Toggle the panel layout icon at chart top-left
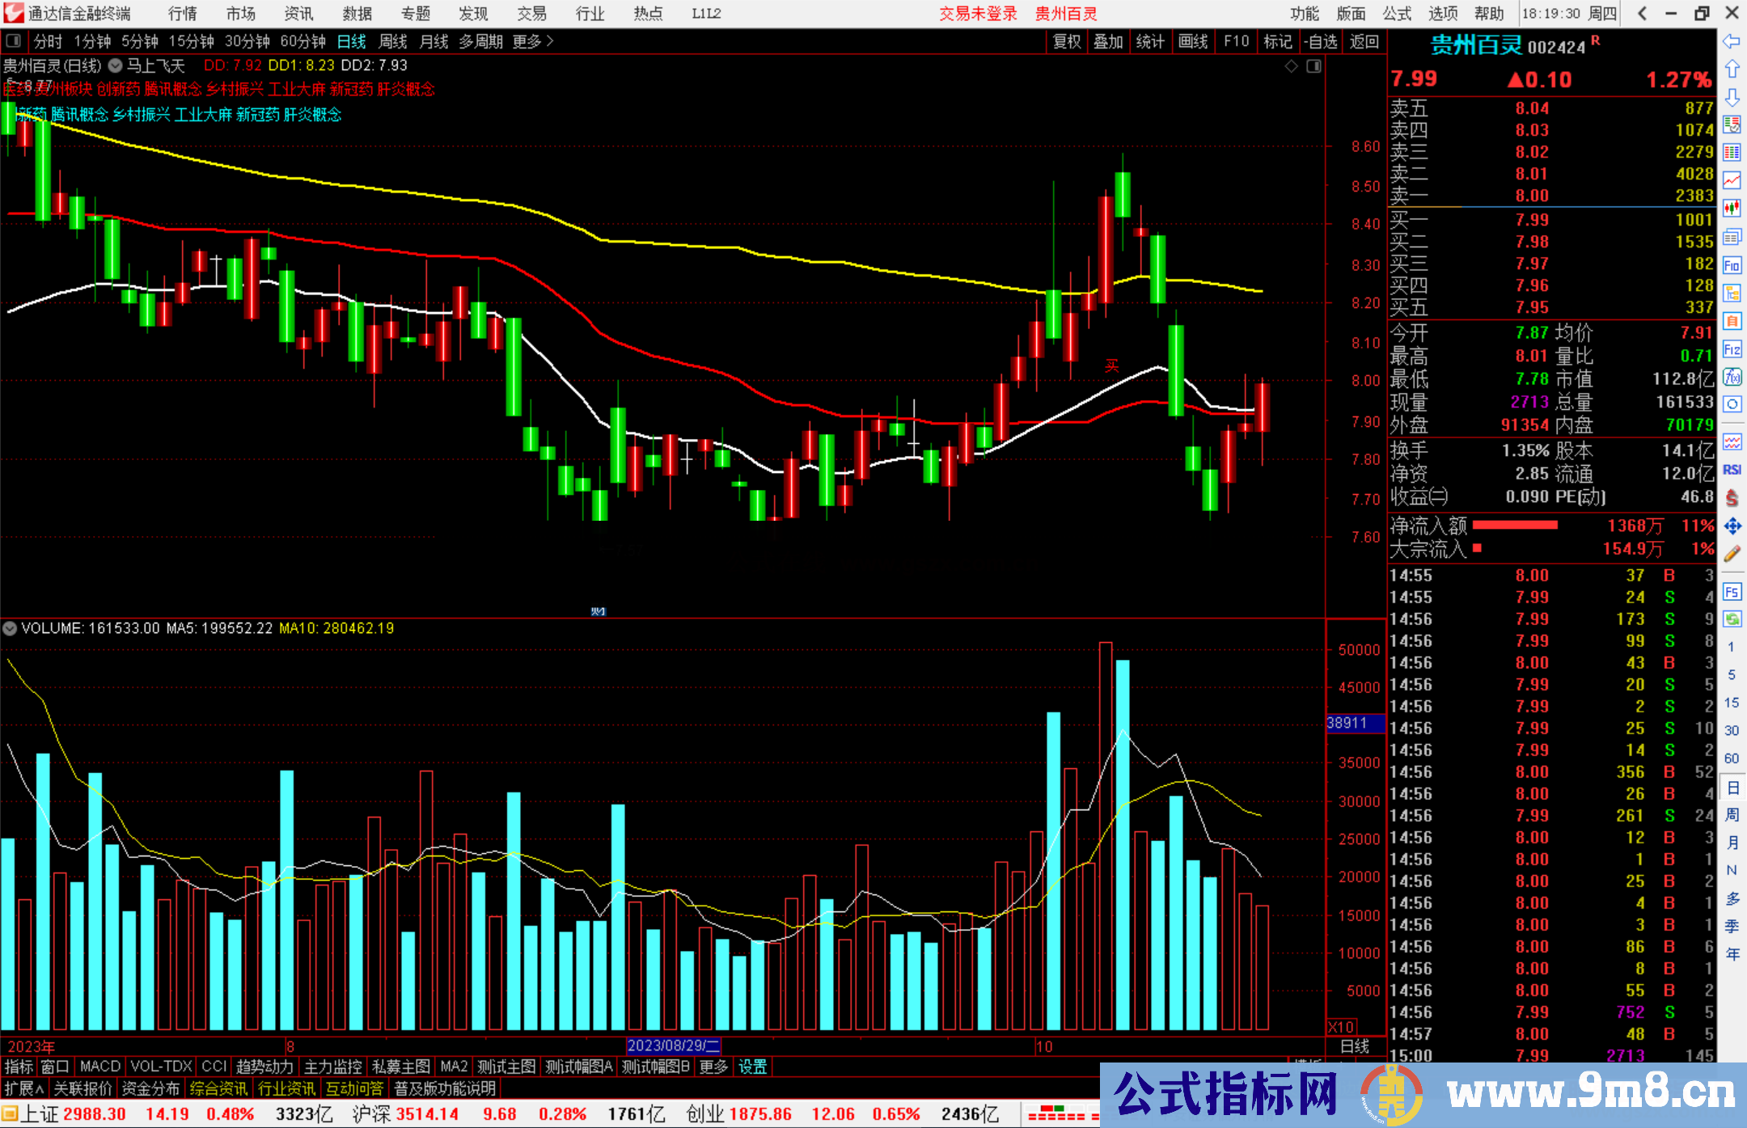 click(x=14, y=41)
